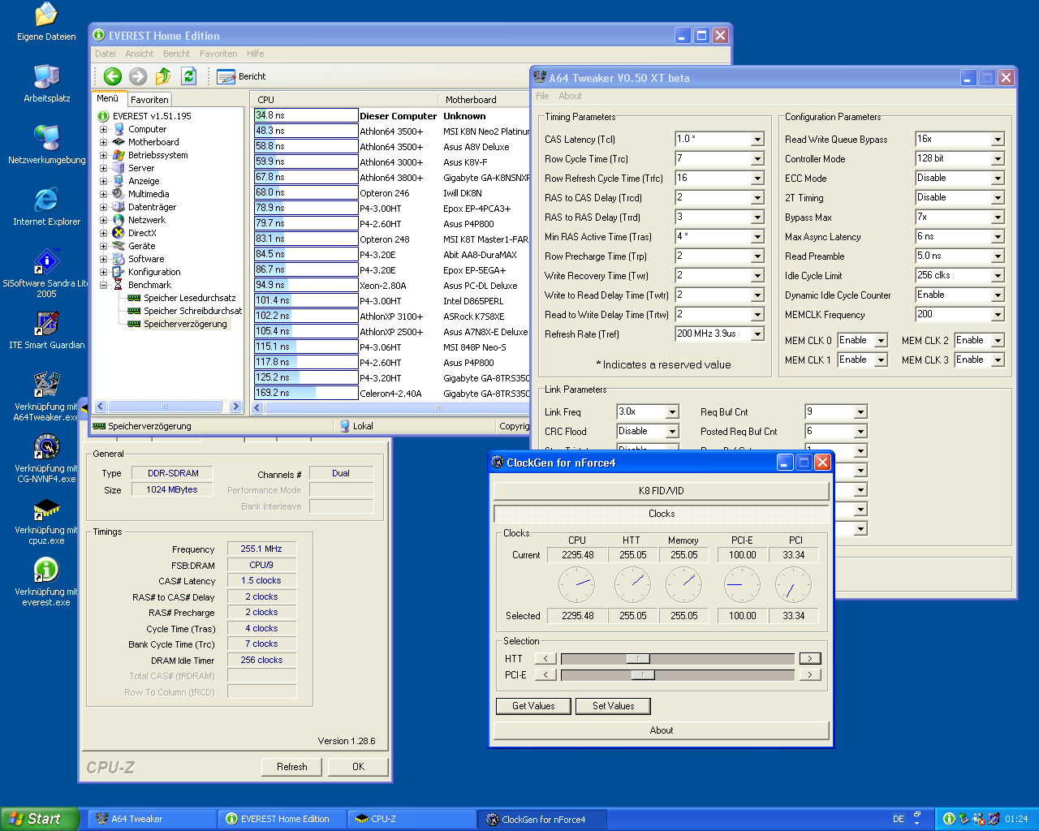Viewport: 1039px width, 831px height.
Task: Open the Link Freq dropdown
Action: pyautogui.click(x=672, y=412)
